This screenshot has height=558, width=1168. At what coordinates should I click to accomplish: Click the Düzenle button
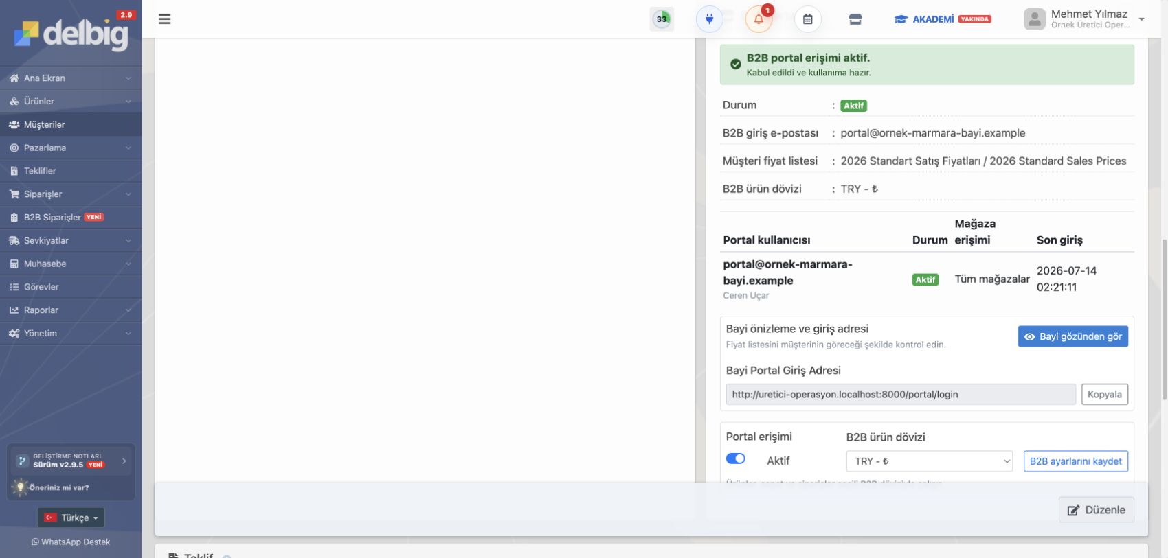pyautogui.click(x=1096, y=510)
